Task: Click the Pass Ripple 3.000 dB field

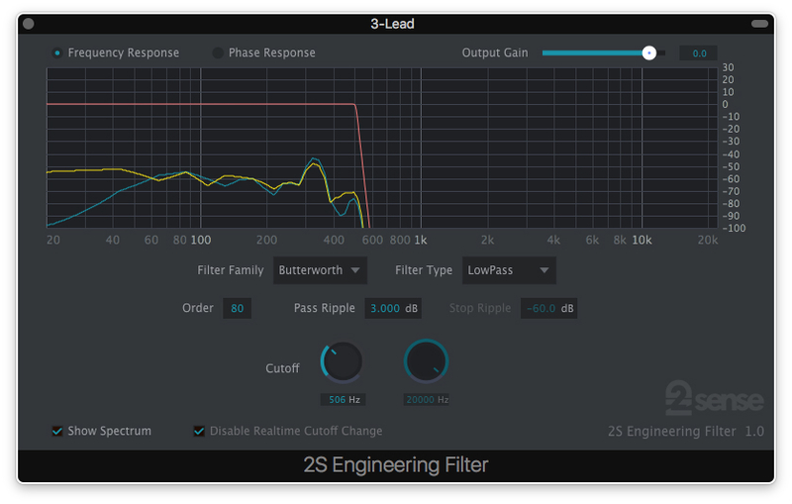Action: tap(393, 308)
